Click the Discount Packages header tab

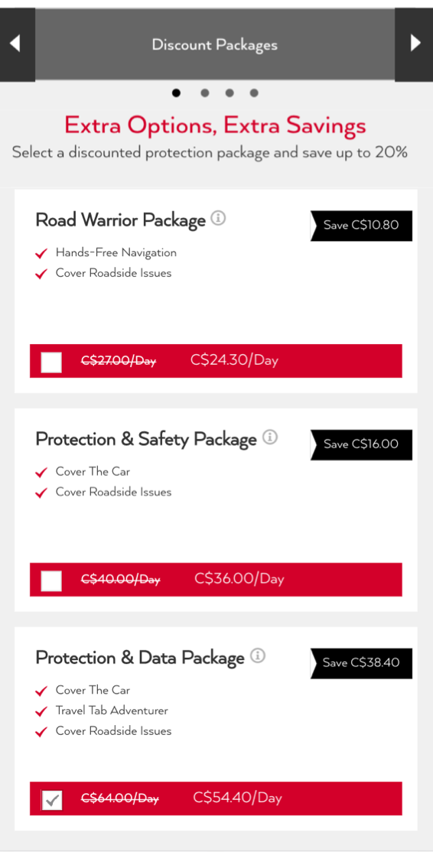tap(215, 44)
